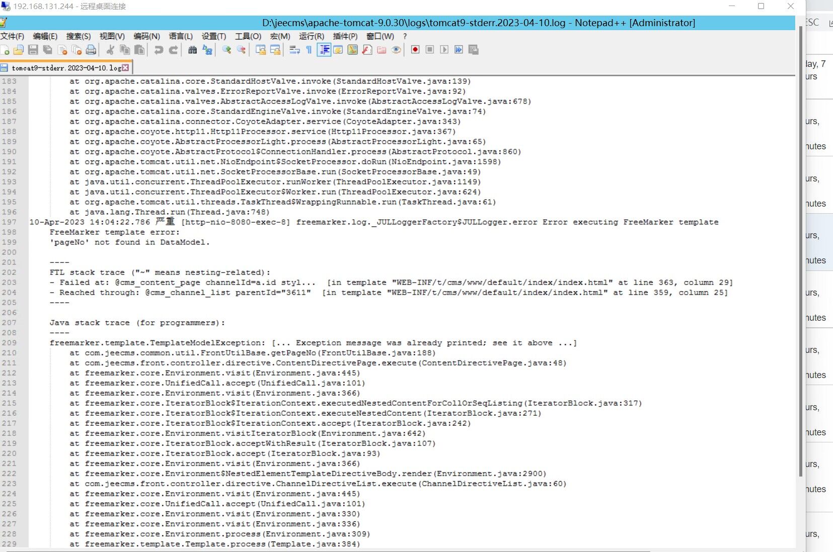Minimize the remote desktop connection window
833x552 pixels.
(x=732, y=6)
